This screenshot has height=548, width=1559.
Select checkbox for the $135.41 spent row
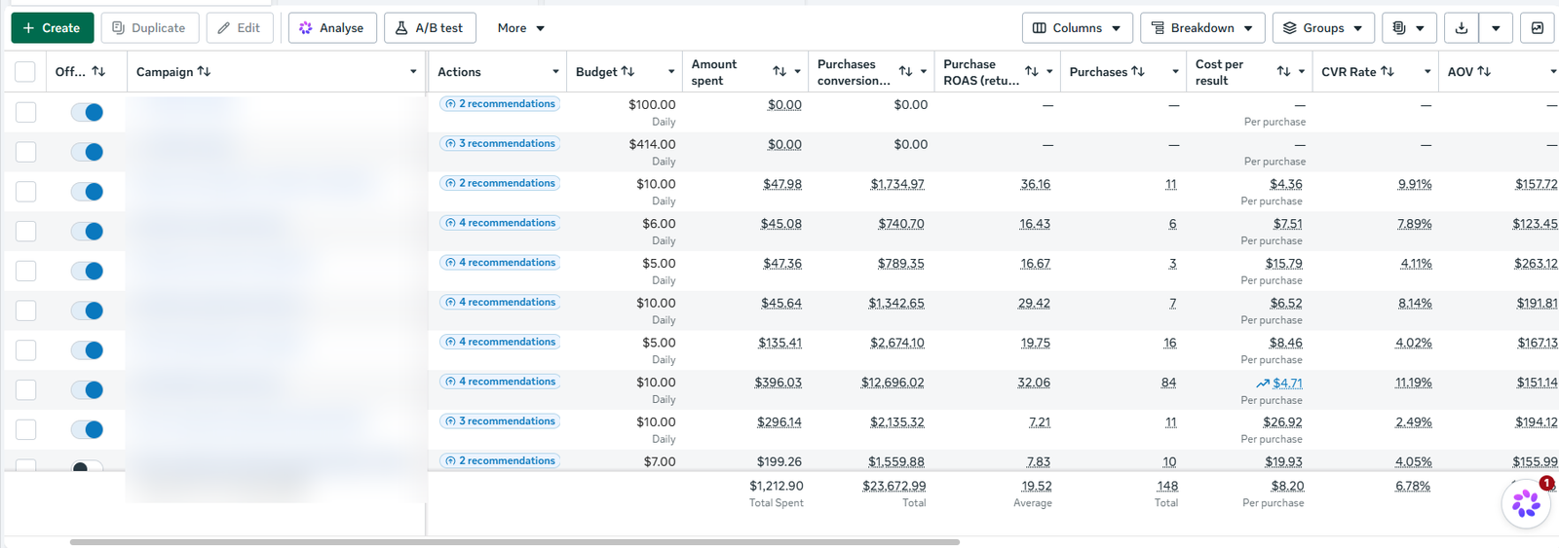click(25, 350)
